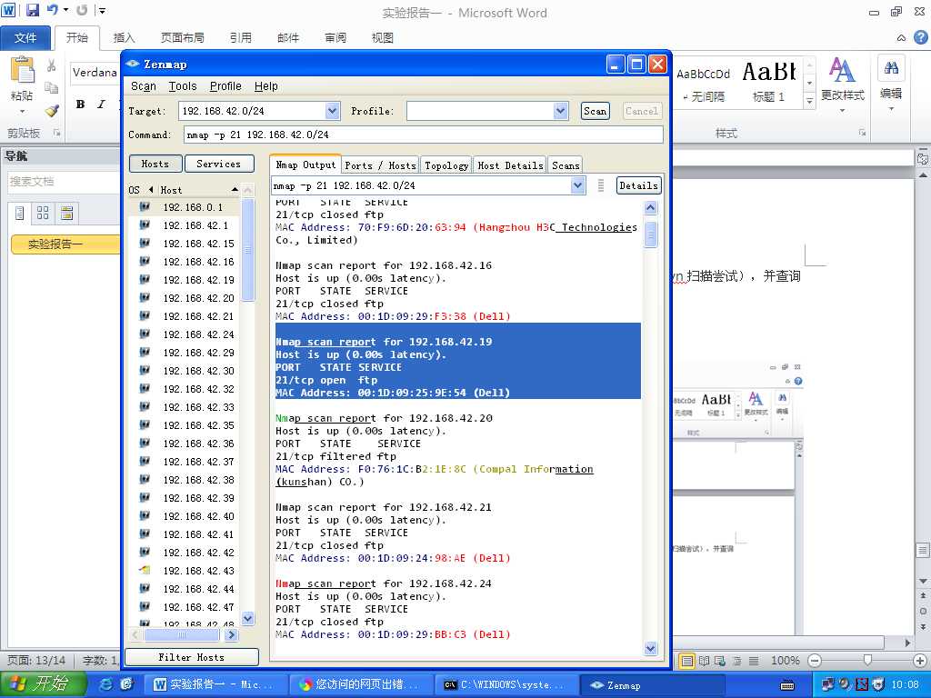Image resolution: width=931 pixels, height=698 pixels.
Task: Expand the Clipboard (剪贴板) group dialog launcher
Action: coord(57,133)
